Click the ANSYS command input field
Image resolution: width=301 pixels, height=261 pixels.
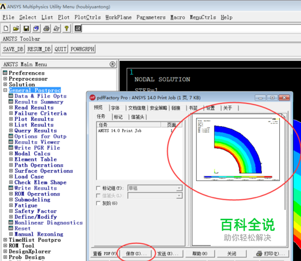point(191,28)
